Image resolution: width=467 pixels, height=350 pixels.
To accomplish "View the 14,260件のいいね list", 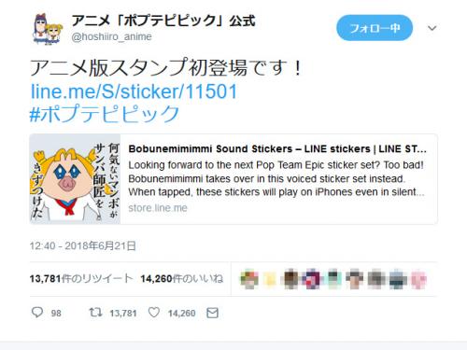I will click(182, 278).
